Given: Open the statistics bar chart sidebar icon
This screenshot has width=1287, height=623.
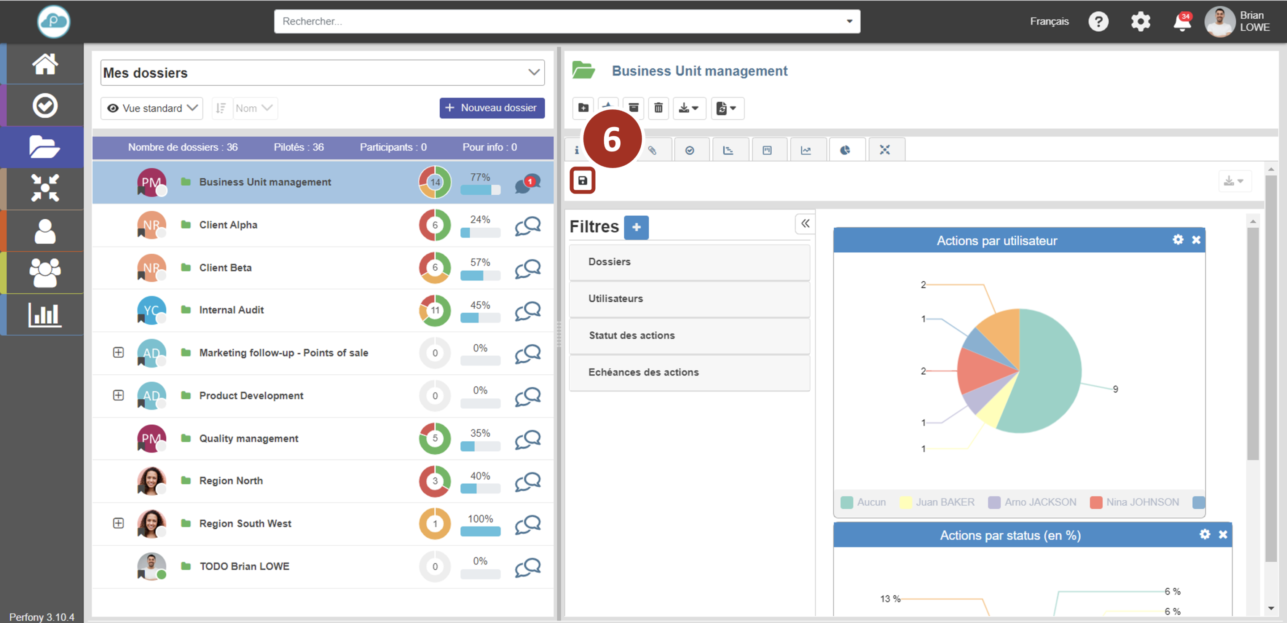Looking at the screenshot, I should pyautogui.click(x=45, y=314).
